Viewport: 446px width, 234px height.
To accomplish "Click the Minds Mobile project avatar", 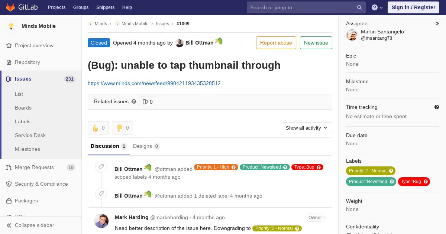I will pos(11,26).
